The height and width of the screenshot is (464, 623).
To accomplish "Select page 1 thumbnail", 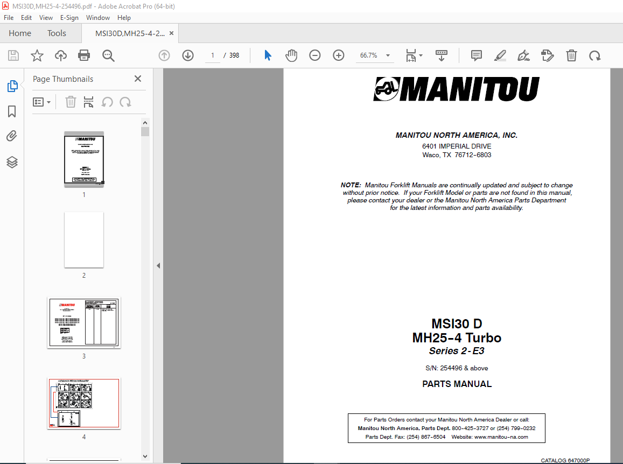I will coord(84,159).
